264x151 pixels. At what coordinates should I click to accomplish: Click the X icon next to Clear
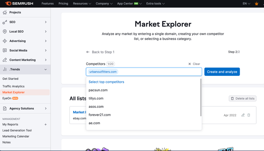[x=190, y=64]
